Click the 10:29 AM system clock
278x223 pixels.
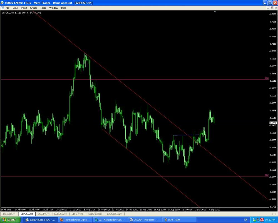(x=270, y=220)
